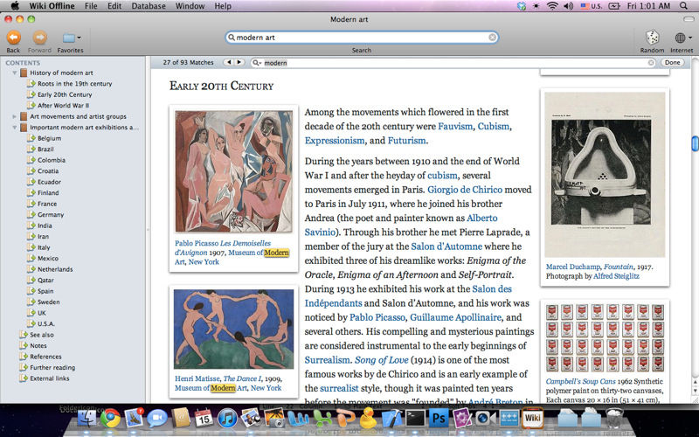Open the Internet globe dropdown

pyautogui.click(x=682, y=38)
